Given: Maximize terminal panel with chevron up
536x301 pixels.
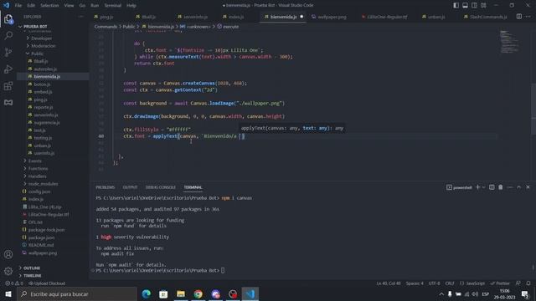Looking at the screenshot, I should click(x=519, y=187).
